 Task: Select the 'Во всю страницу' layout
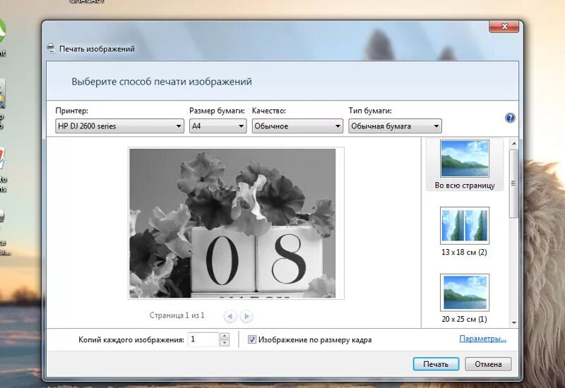coord(465,165)
